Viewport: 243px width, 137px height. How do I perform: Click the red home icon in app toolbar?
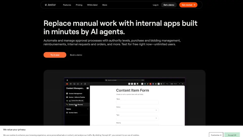click(x=67, y=84)
